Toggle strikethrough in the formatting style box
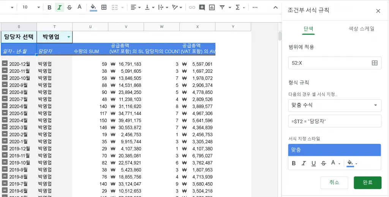 [x=324, y=163]
